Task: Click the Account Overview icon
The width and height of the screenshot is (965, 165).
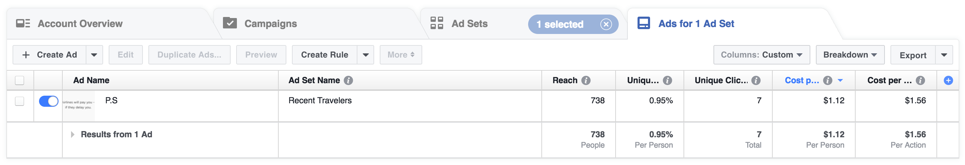Action: point(23,24)
